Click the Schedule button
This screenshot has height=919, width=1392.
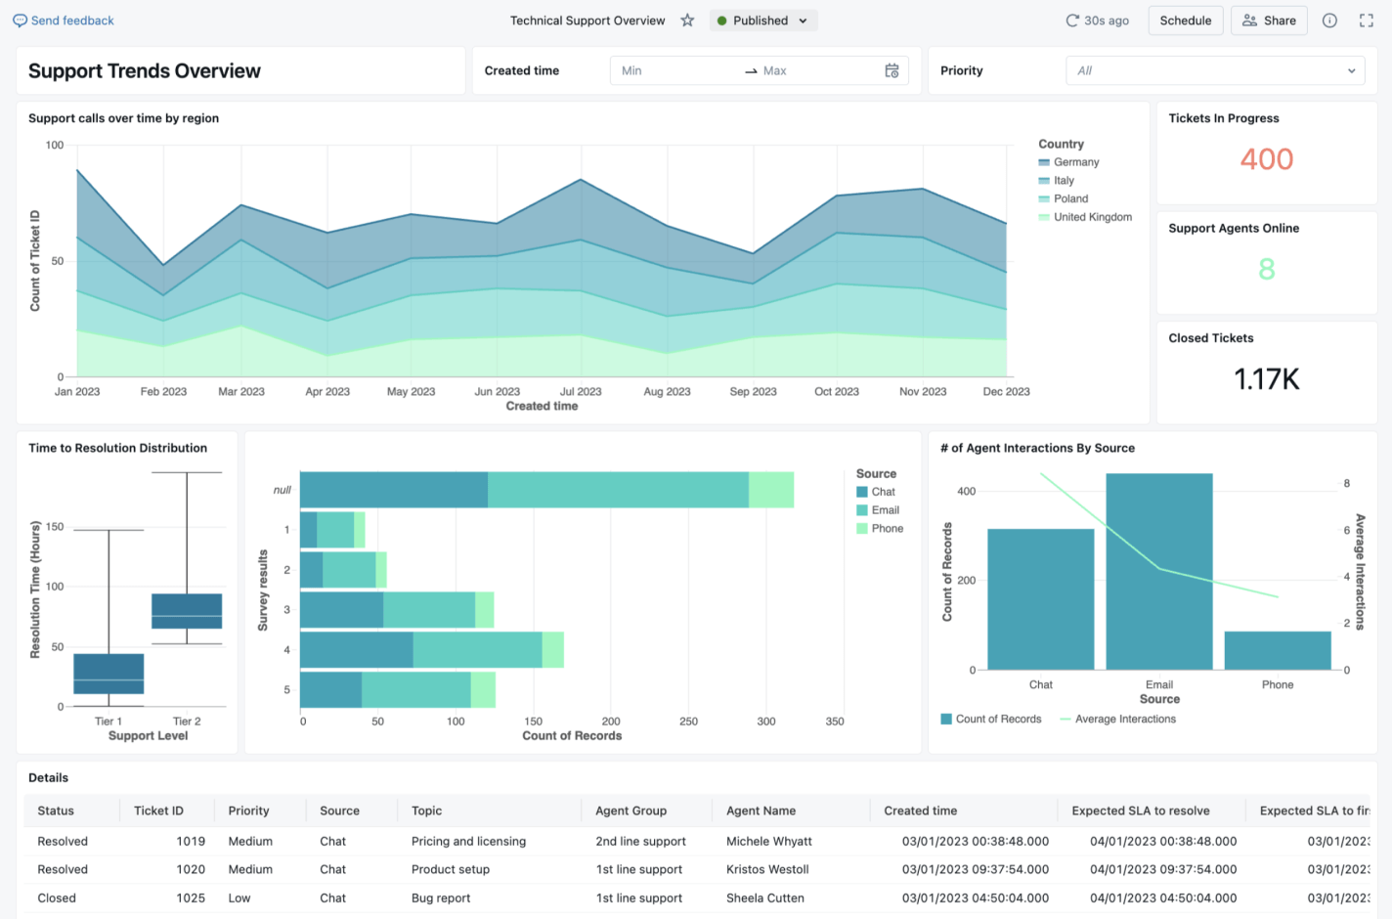(1185, 21)
